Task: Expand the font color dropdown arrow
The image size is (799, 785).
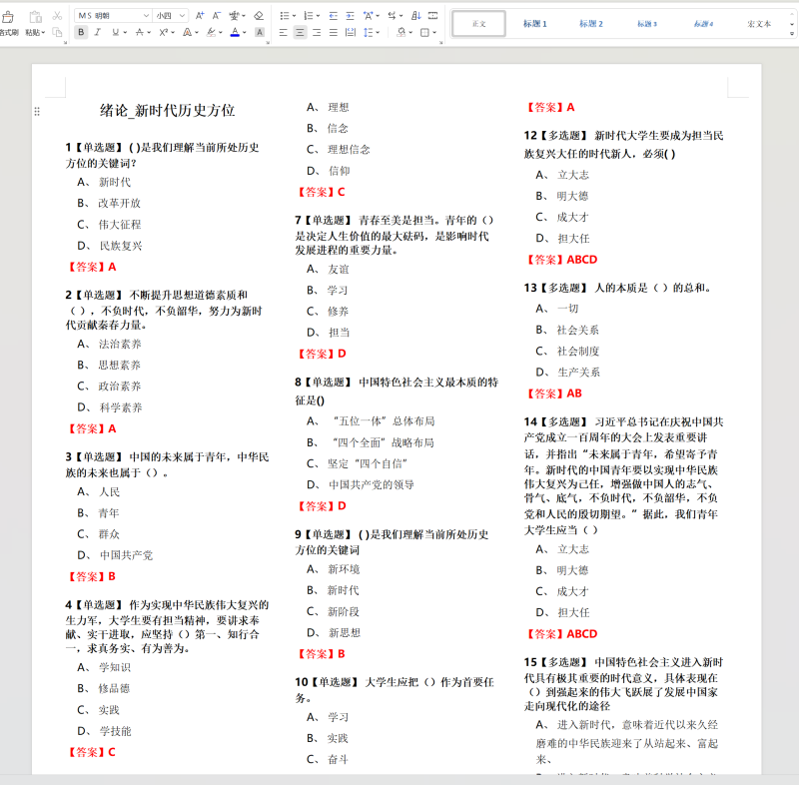Action: pos(243,33)
